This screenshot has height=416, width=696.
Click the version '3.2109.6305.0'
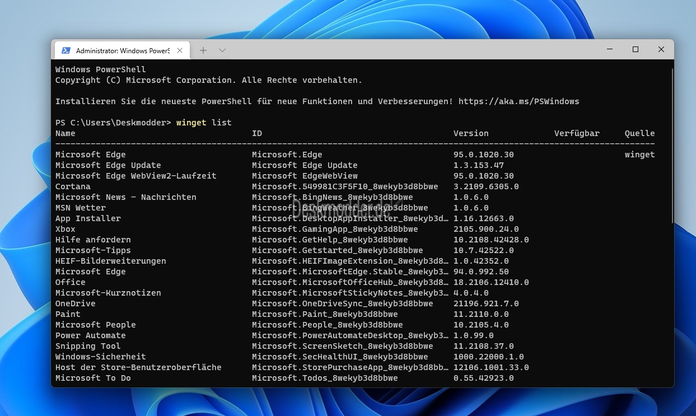point(486,186)
